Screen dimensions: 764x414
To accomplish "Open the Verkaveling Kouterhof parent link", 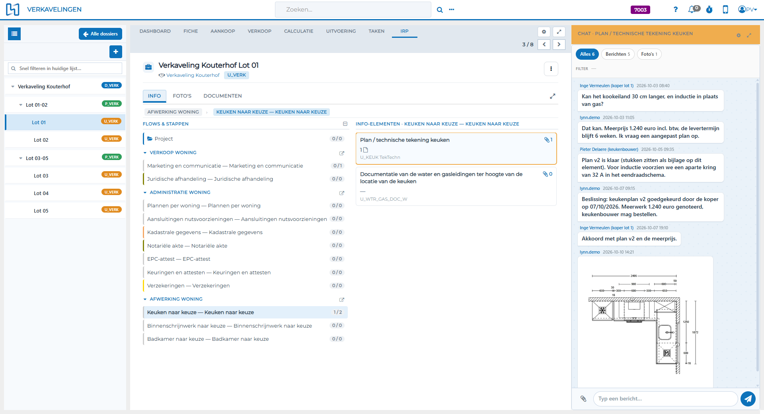I will 193,75.
